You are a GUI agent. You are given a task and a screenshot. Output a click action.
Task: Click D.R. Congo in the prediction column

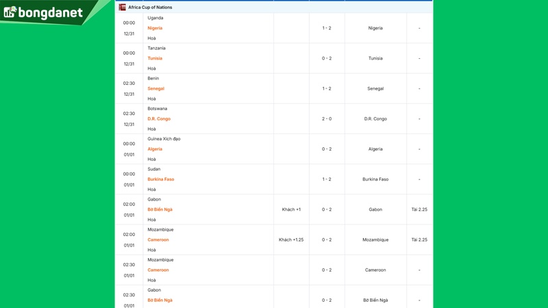(x=375, y=118)
